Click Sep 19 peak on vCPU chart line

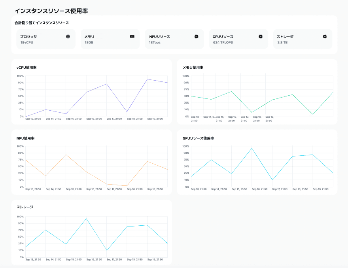[x=147, y=79]
